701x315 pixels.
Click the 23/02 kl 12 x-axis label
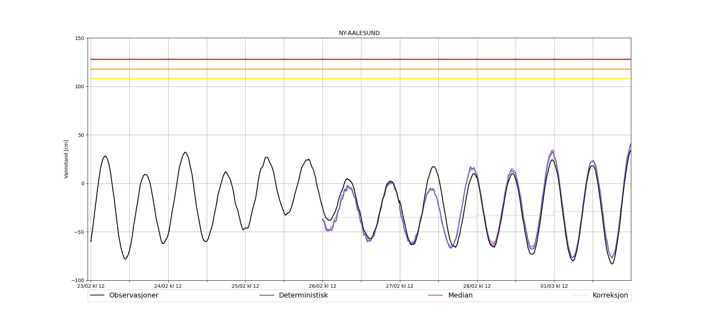tap(91, 286)
